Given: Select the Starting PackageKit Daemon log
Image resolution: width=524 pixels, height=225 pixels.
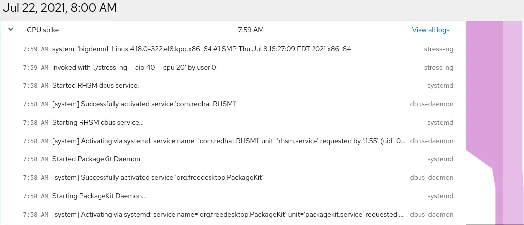Looking at the screenshot, I should coord(99,196).
